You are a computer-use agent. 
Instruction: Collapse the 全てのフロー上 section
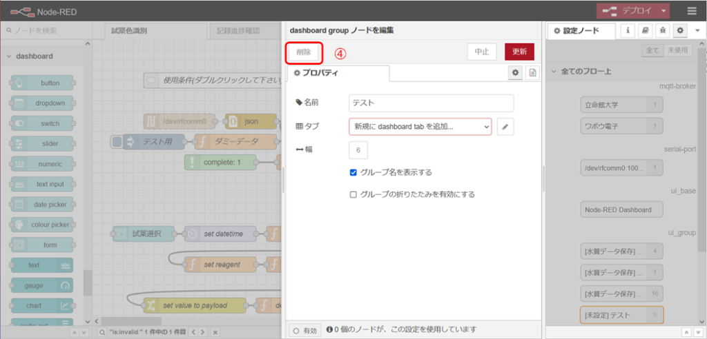554,72
